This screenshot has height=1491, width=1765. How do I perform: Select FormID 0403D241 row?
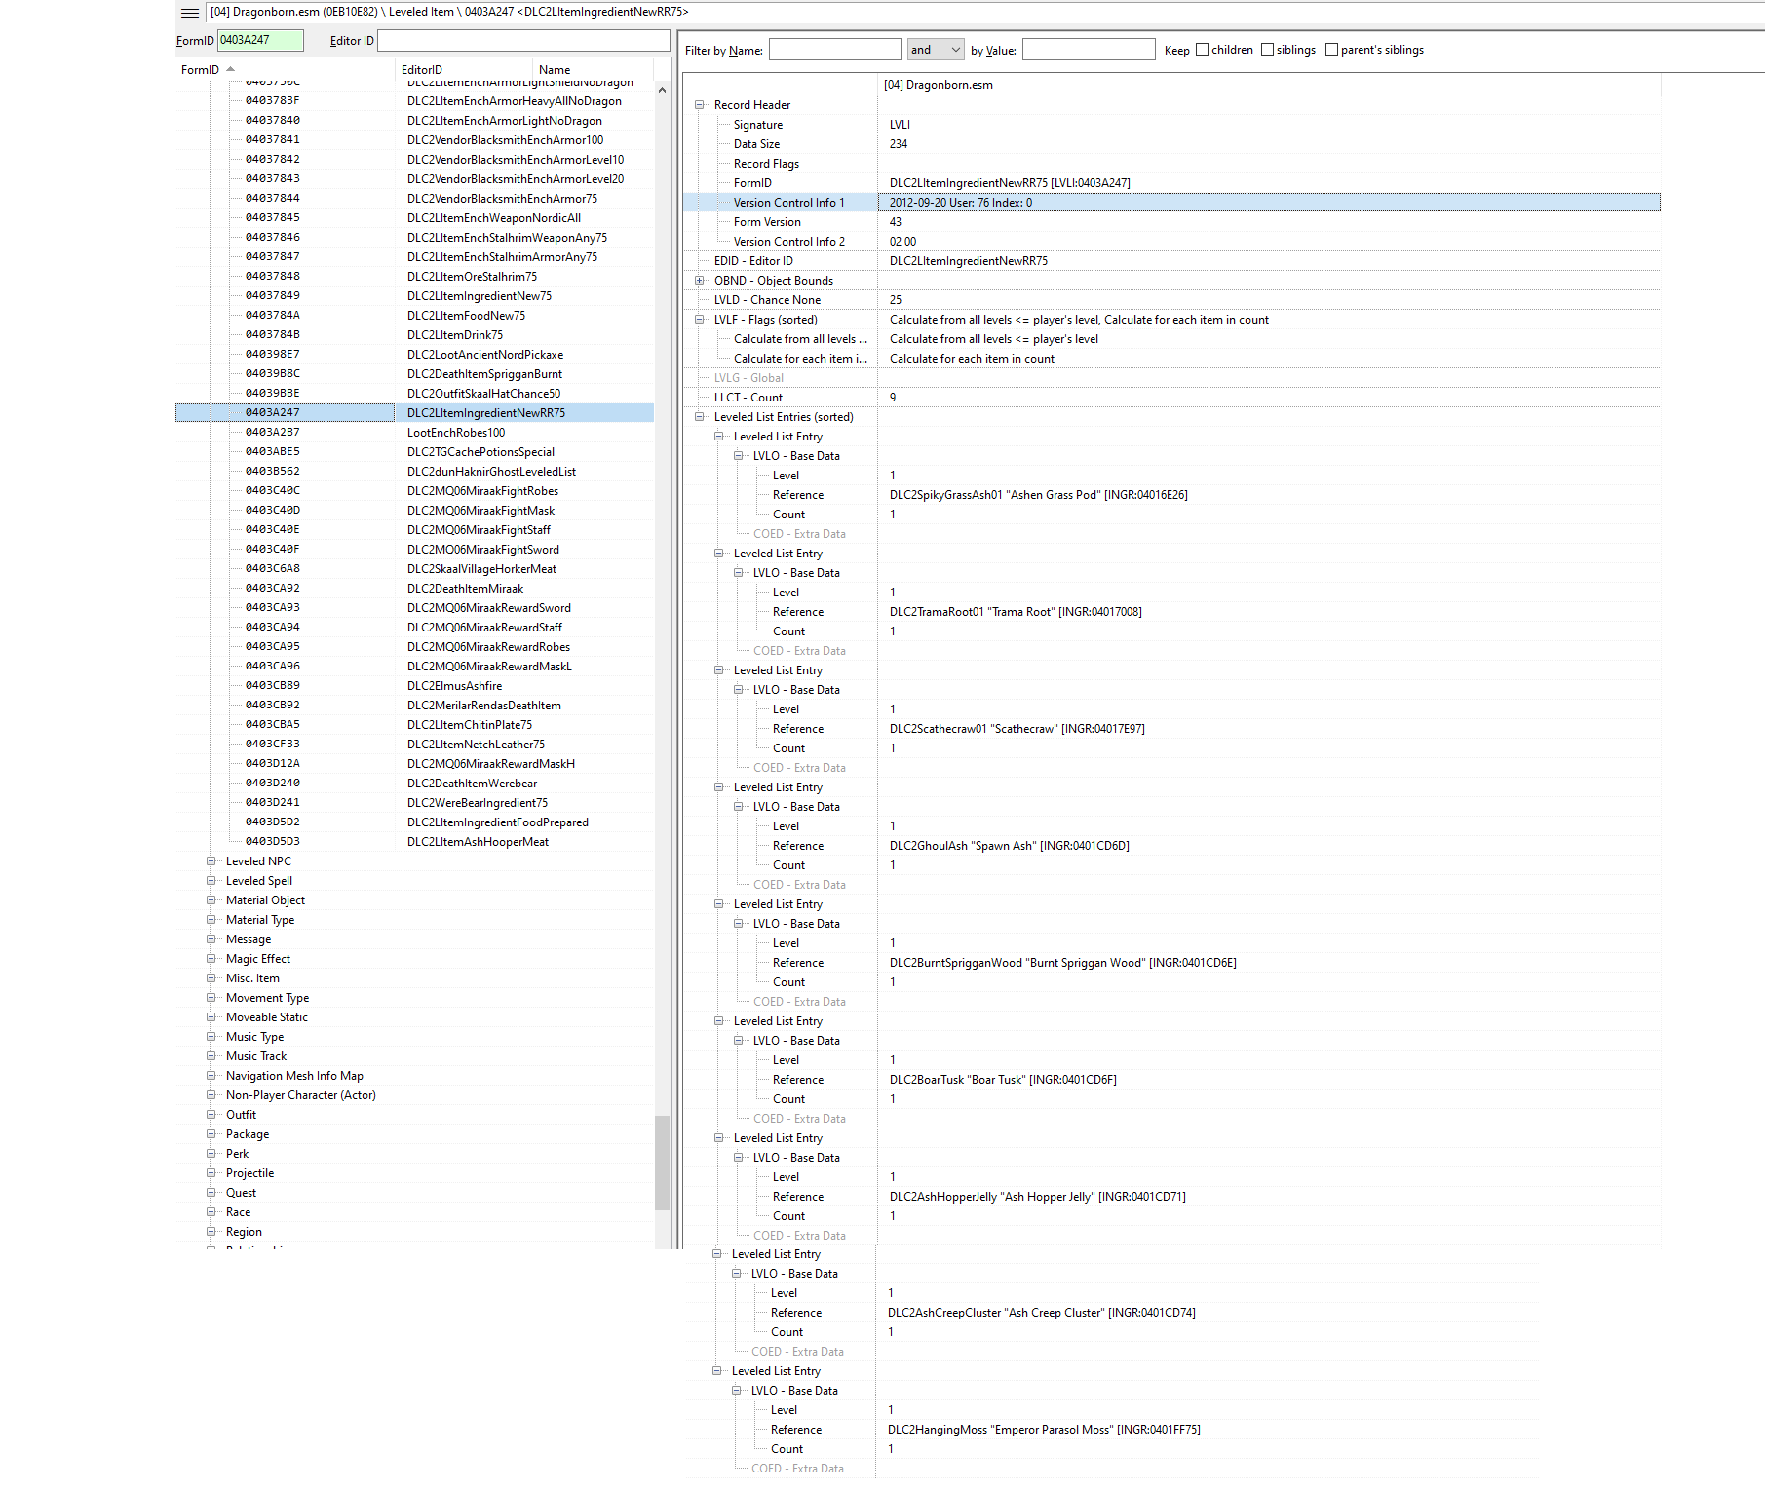pyautogui.click(x=415, y=803)
